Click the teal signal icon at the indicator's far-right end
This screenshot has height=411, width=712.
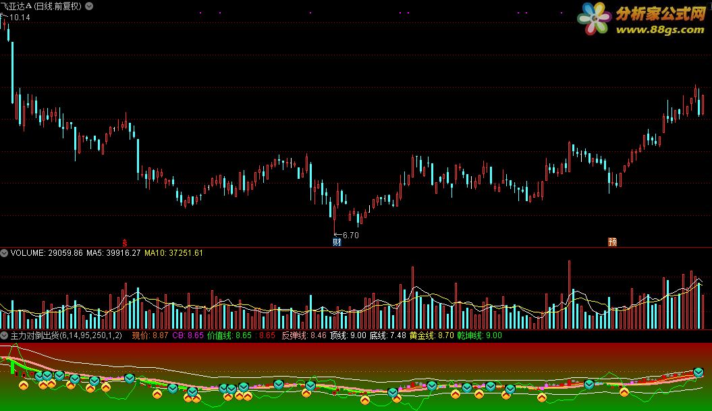(x=699, y=373)
